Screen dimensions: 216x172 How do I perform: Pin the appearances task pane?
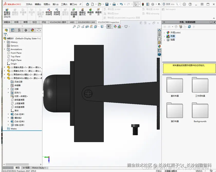(214, 22)
